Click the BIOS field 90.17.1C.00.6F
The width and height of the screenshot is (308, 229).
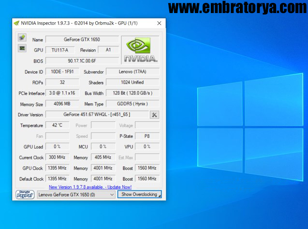[82, 61]
